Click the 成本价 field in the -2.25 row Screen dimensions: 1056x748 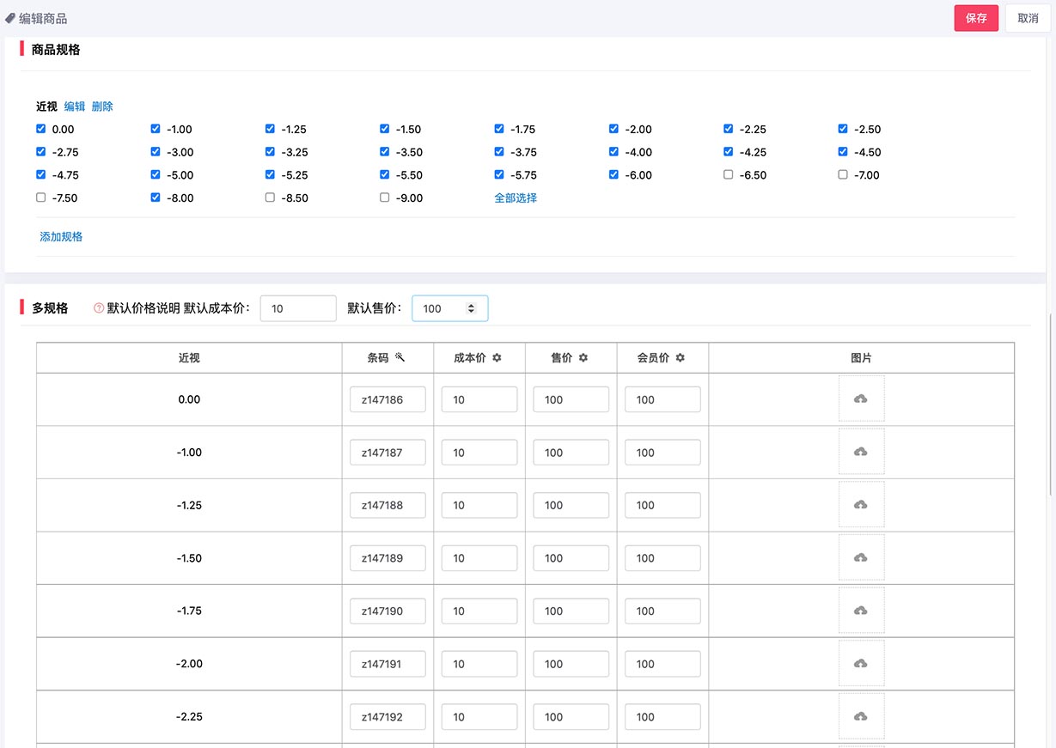(x=479, y=716)
